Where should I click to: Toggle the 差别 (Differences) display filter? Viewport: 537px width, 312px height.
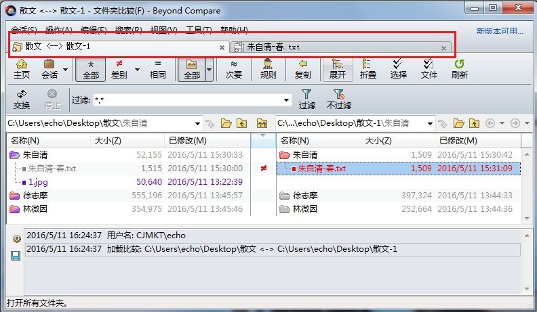119,68
